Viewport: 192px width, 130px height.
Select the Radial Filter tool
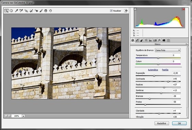(50, 11)
